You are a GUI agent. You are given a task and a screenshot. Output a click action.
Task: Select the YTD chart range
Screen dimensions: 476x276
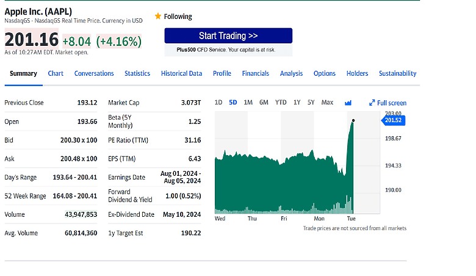(x=281, y=103)
